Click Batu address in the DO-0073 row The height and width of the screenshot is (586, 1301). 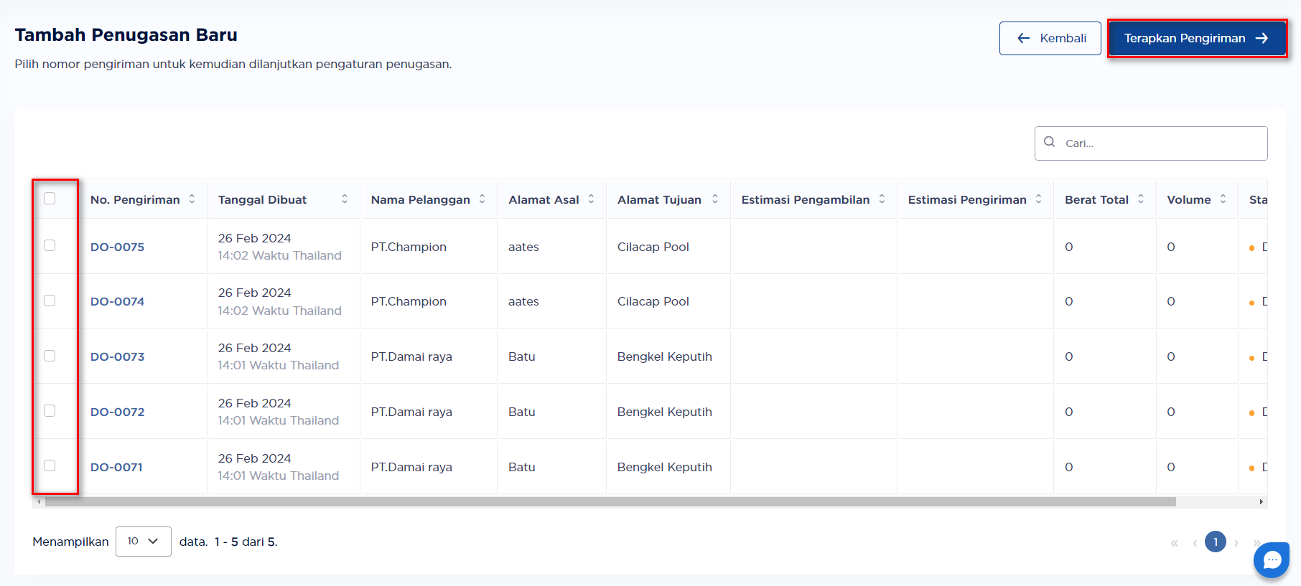522,356
